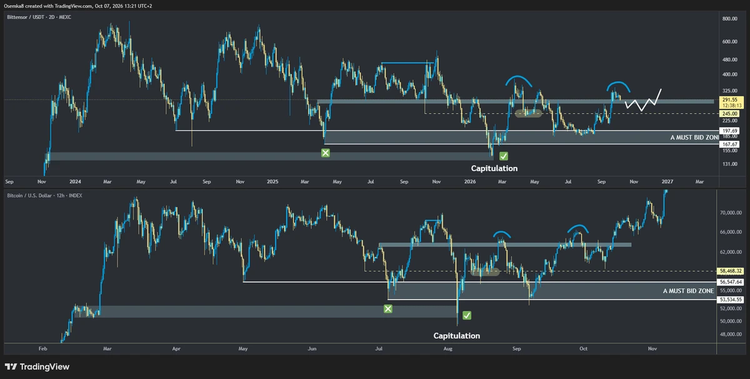Click the 56,547.64 price level label
This screenshot has width=750, height=379.
point(731,282)
